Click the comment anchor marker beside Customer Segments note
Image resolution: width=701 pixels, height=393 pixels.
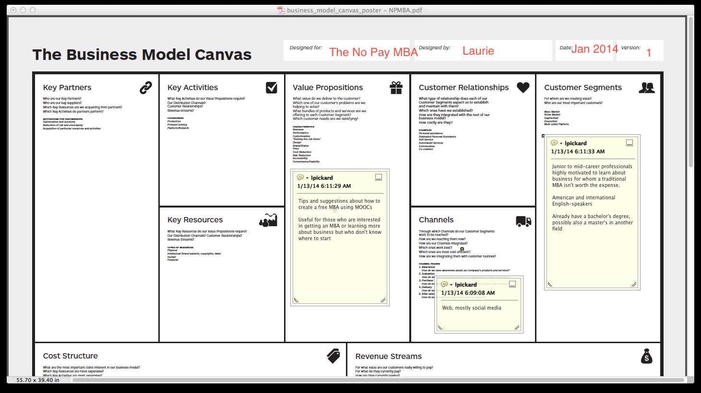tap(543, 136)
